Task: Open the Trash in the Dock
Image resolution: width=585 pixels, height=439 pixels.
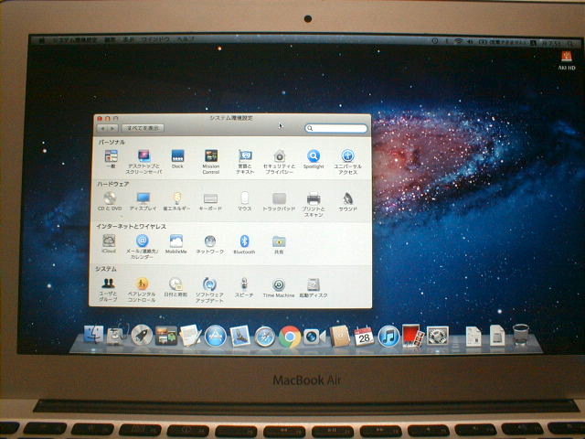Action: point(520,335)
